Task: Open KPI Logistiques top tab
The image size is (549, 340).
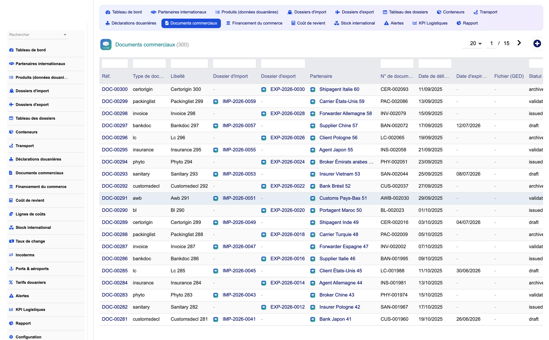Action: pos(430,23)
